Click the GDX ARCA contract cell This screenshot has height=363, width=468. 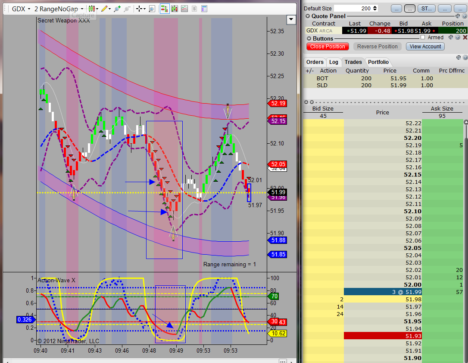323,31
